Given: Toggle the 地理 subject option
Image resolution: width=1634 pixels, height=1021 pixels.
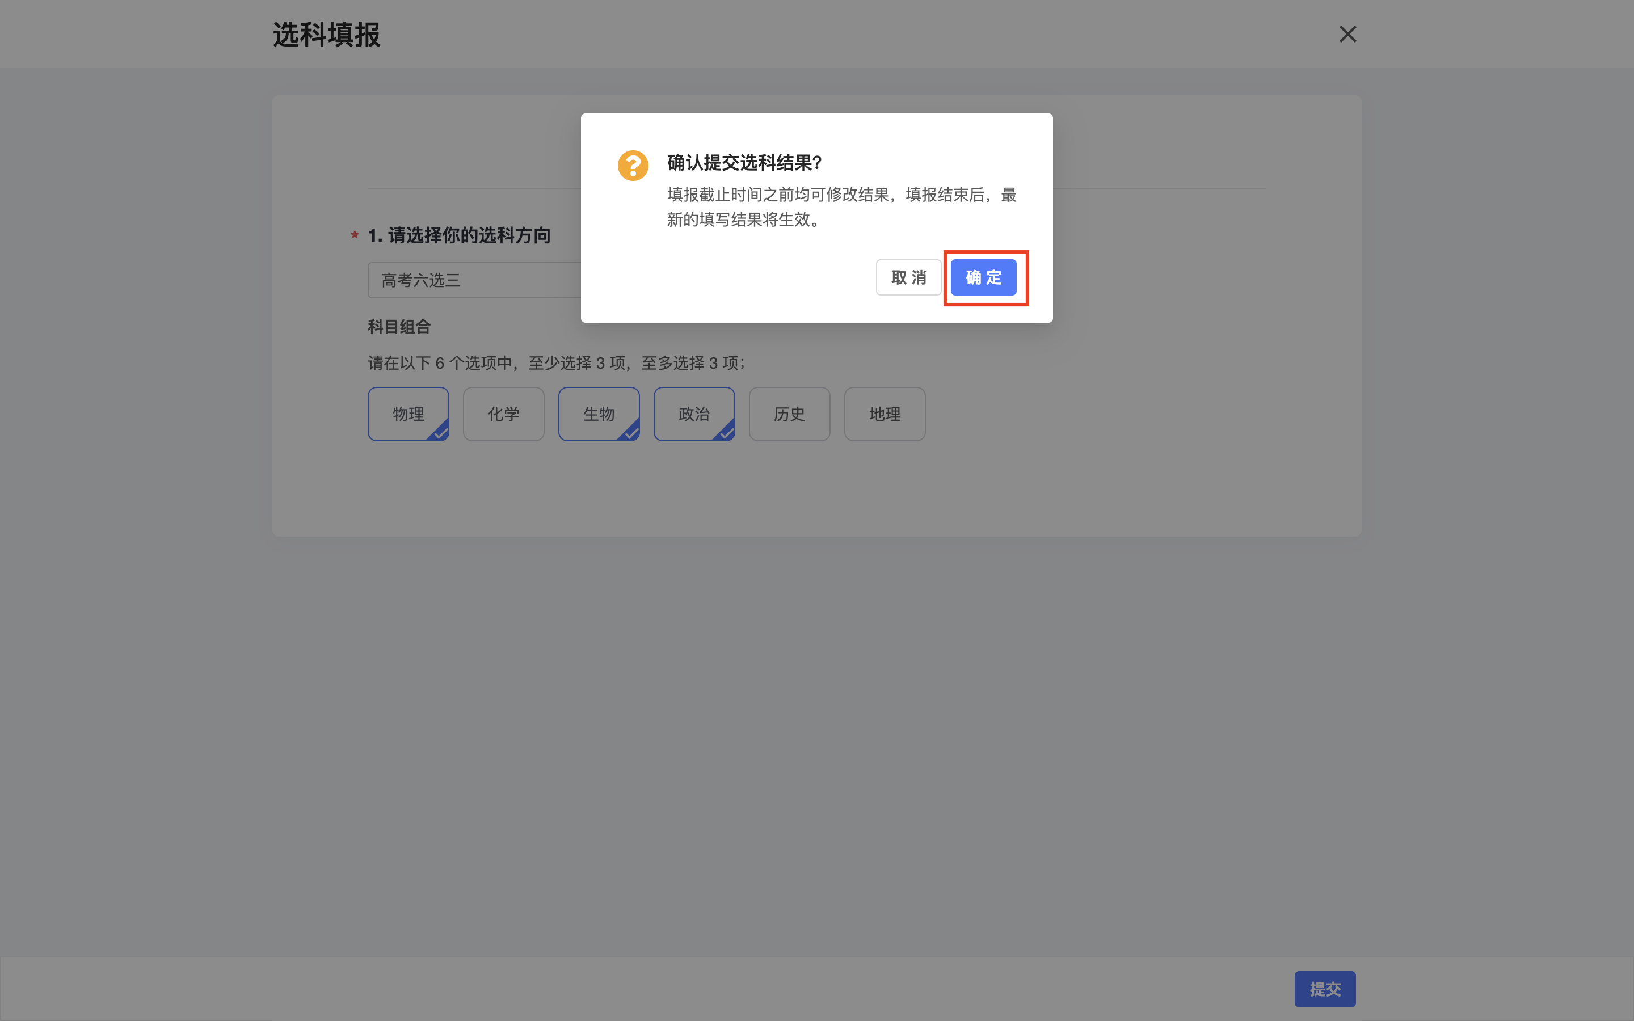Looking at the screenshot, I should (x=885, y=414).
